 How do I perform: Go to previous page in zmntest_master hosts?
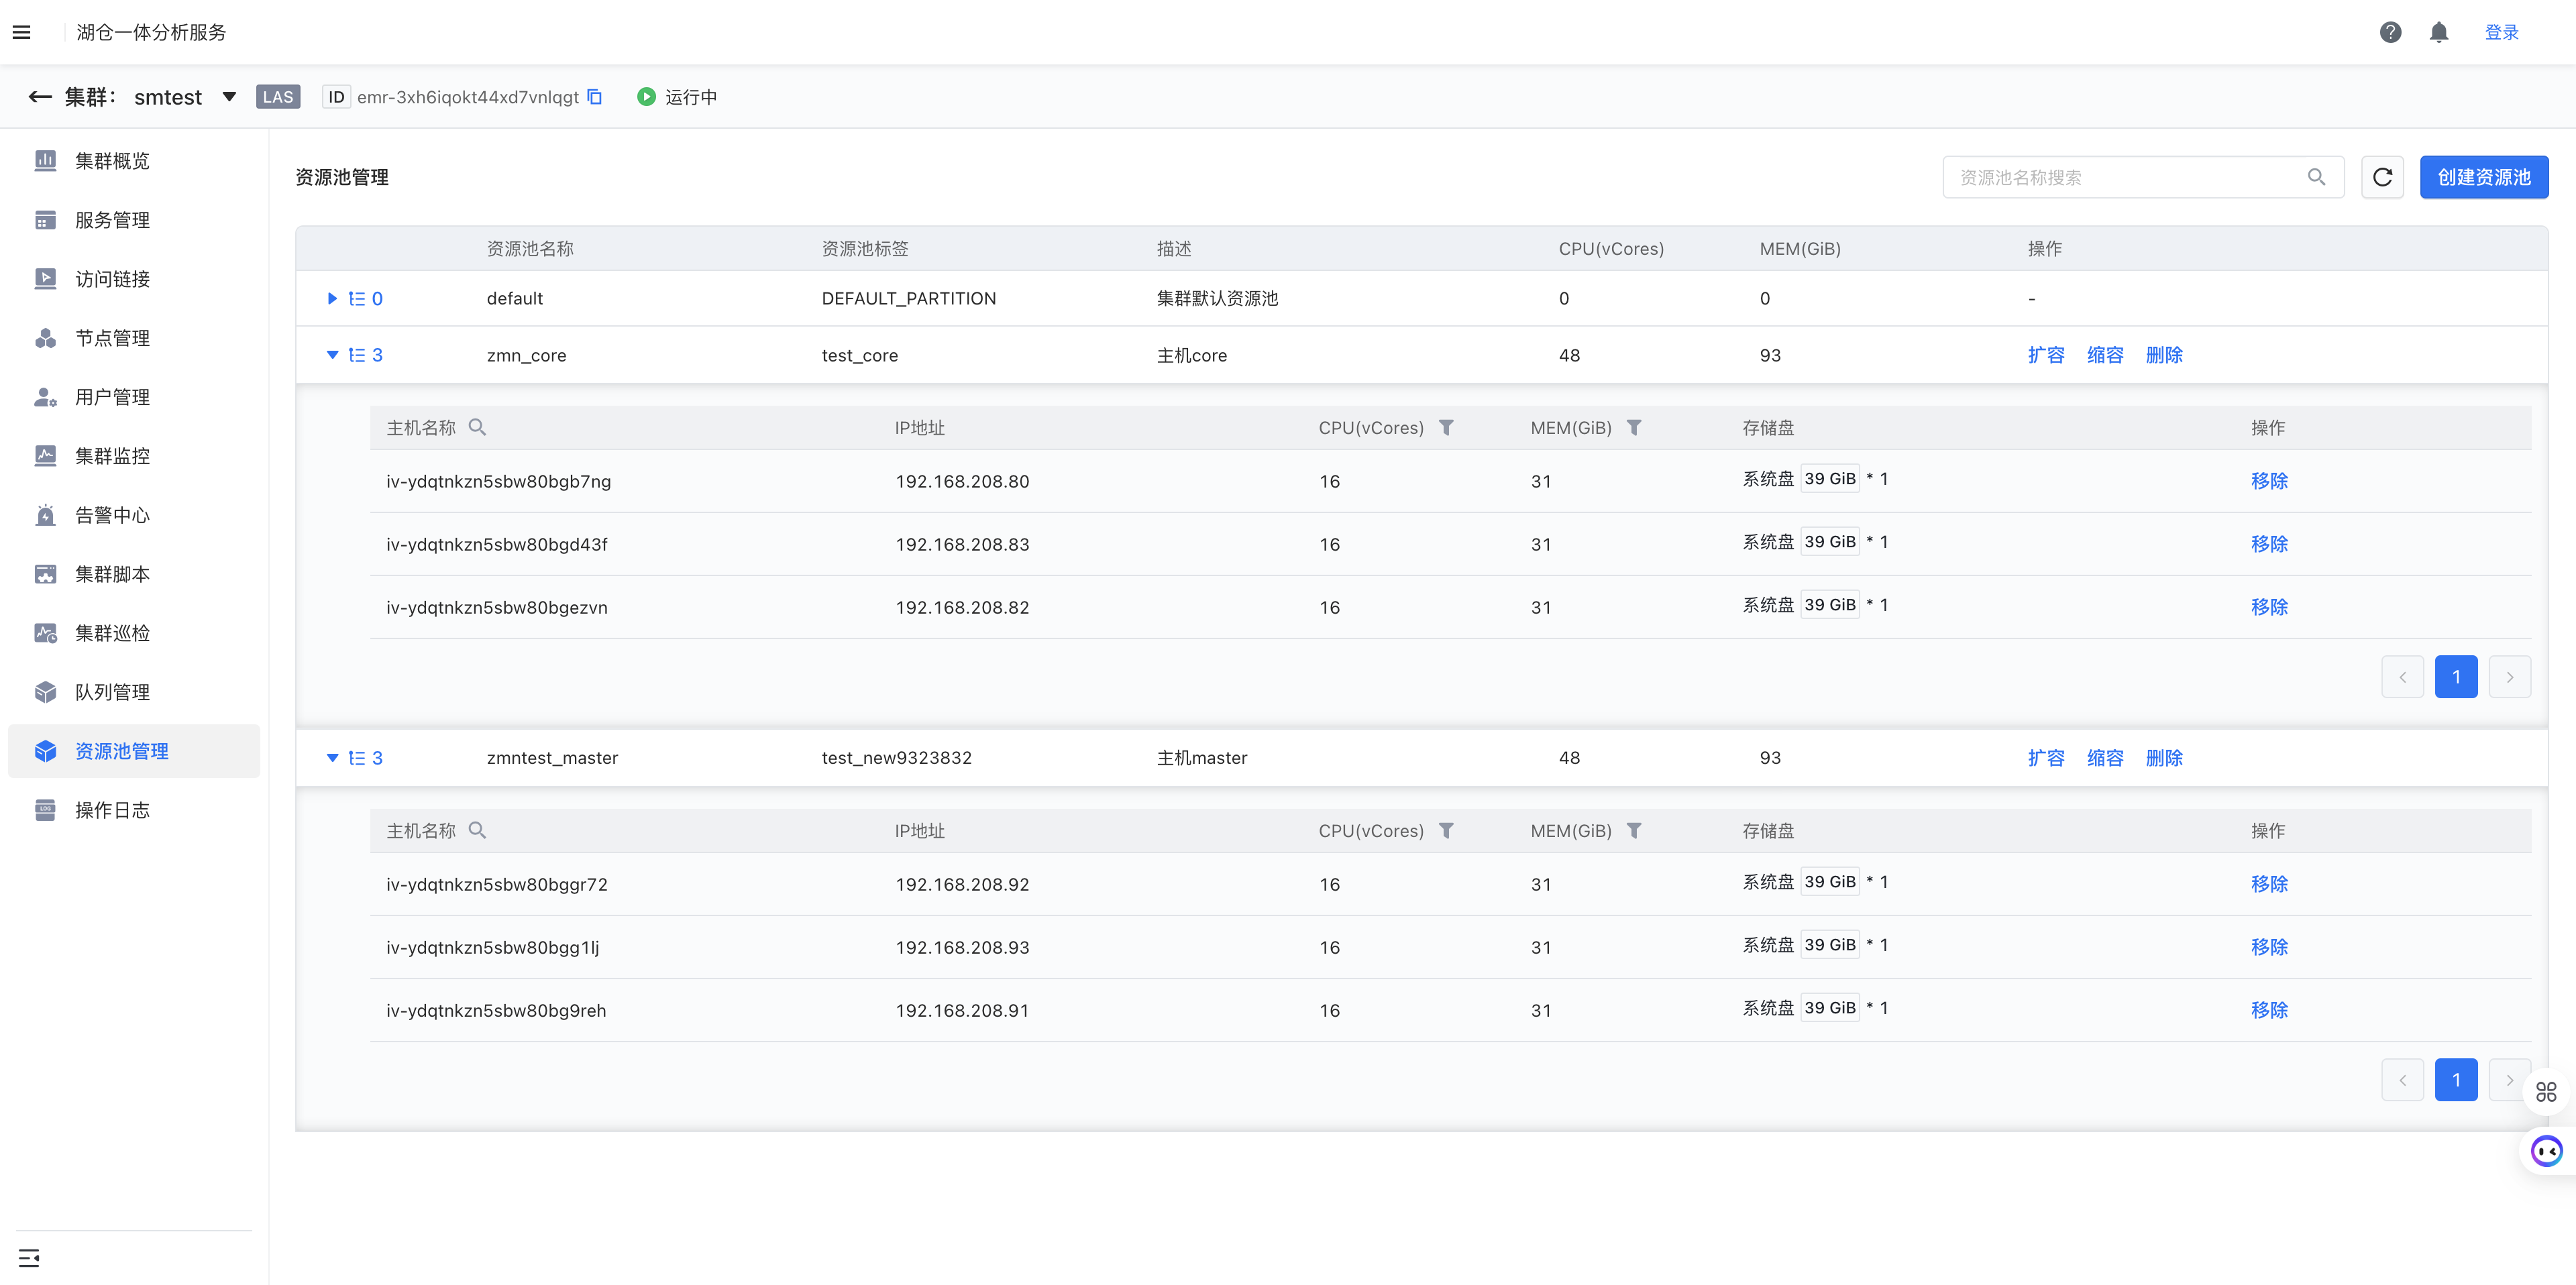click(2402, 1080)
